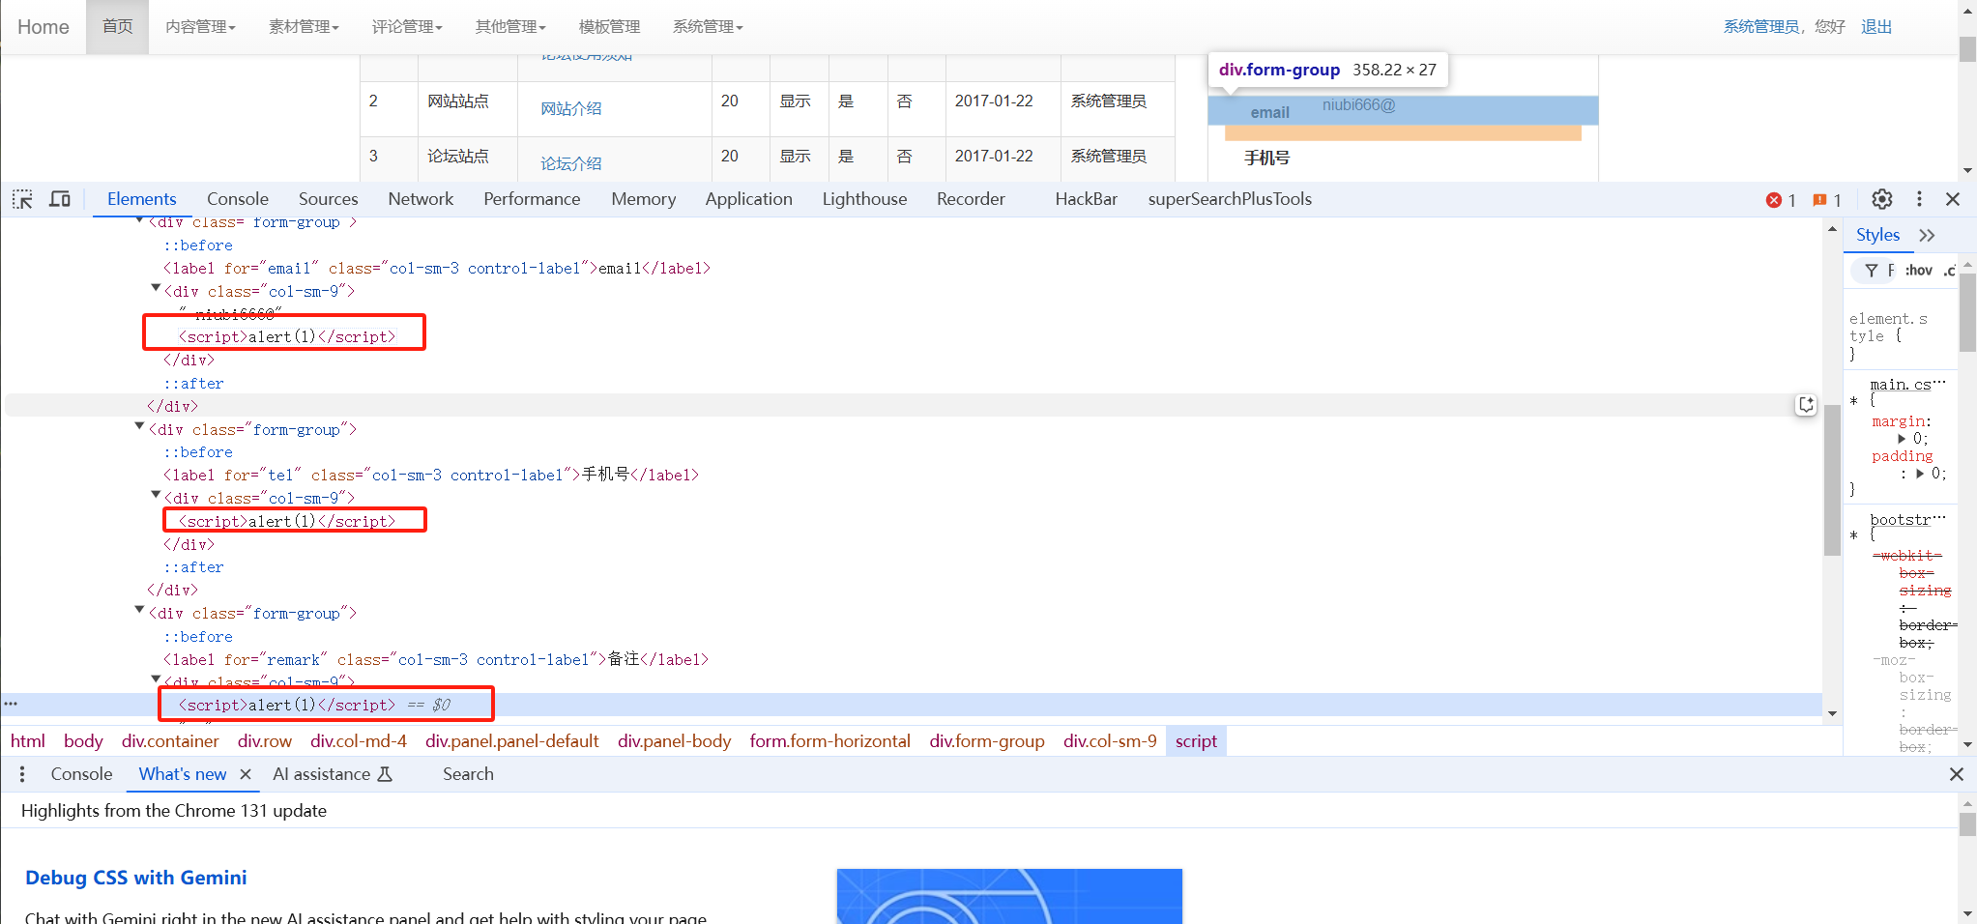Open DevTools settings gear
Screen dimensions: 1977x924
click(1881, 199)
